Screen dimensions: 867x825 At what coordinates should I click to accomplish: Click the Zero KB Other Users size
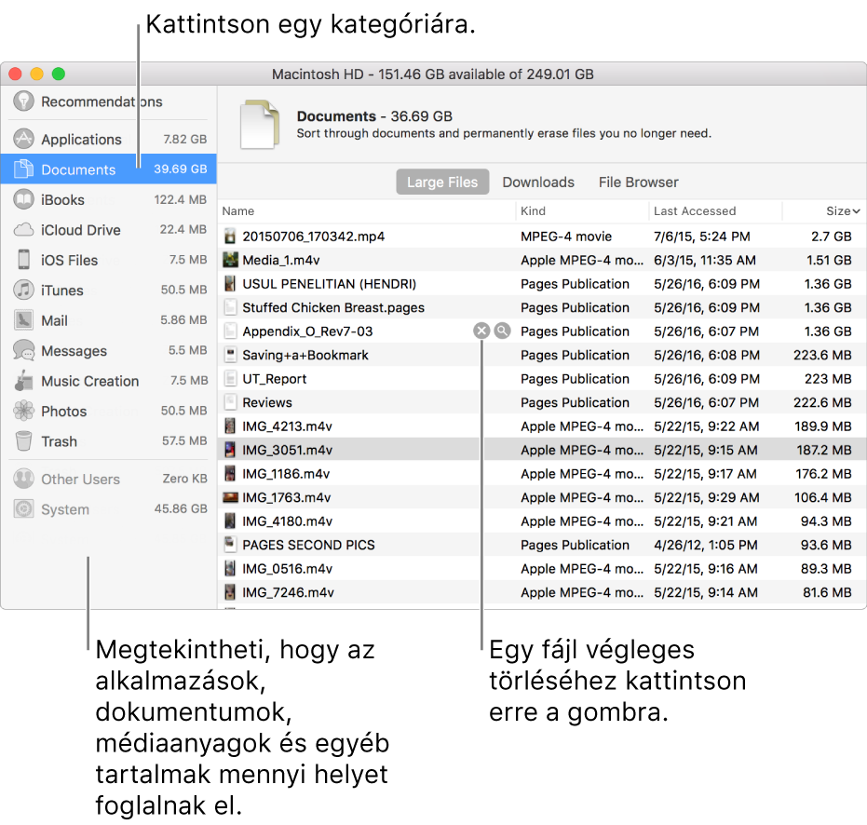184,479
